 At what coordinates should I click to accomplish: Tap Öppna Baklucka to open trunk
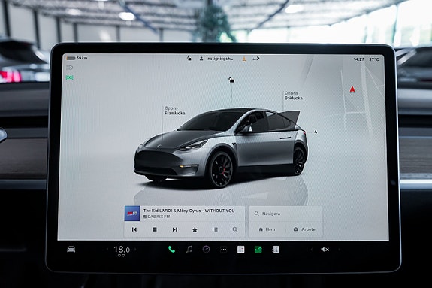click(294, 95)
